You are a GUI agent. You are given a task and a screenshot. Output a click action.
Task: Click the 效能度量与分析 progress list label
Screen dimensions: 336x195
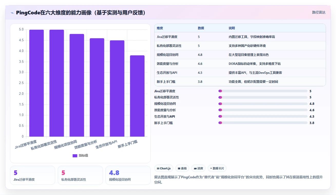click(x=165, y=110)
